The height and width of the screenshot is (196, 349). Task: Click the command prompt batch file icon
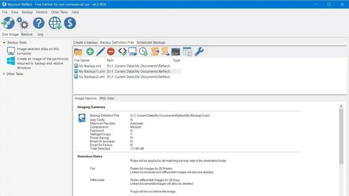(176, 52)
